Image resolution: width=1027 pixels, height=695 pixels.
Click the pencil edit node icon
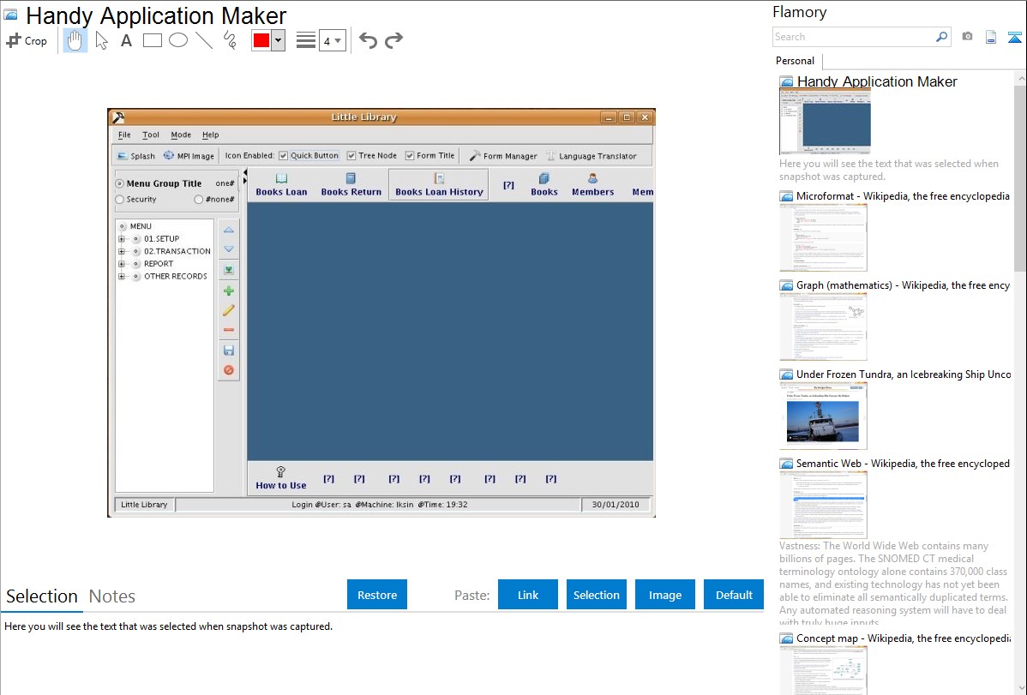coord(229,310)
